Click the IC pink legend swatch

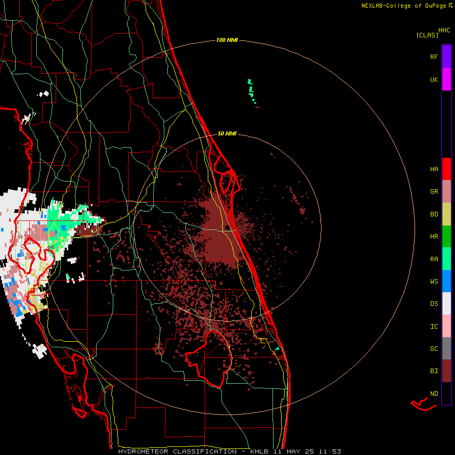coord(446,326)
